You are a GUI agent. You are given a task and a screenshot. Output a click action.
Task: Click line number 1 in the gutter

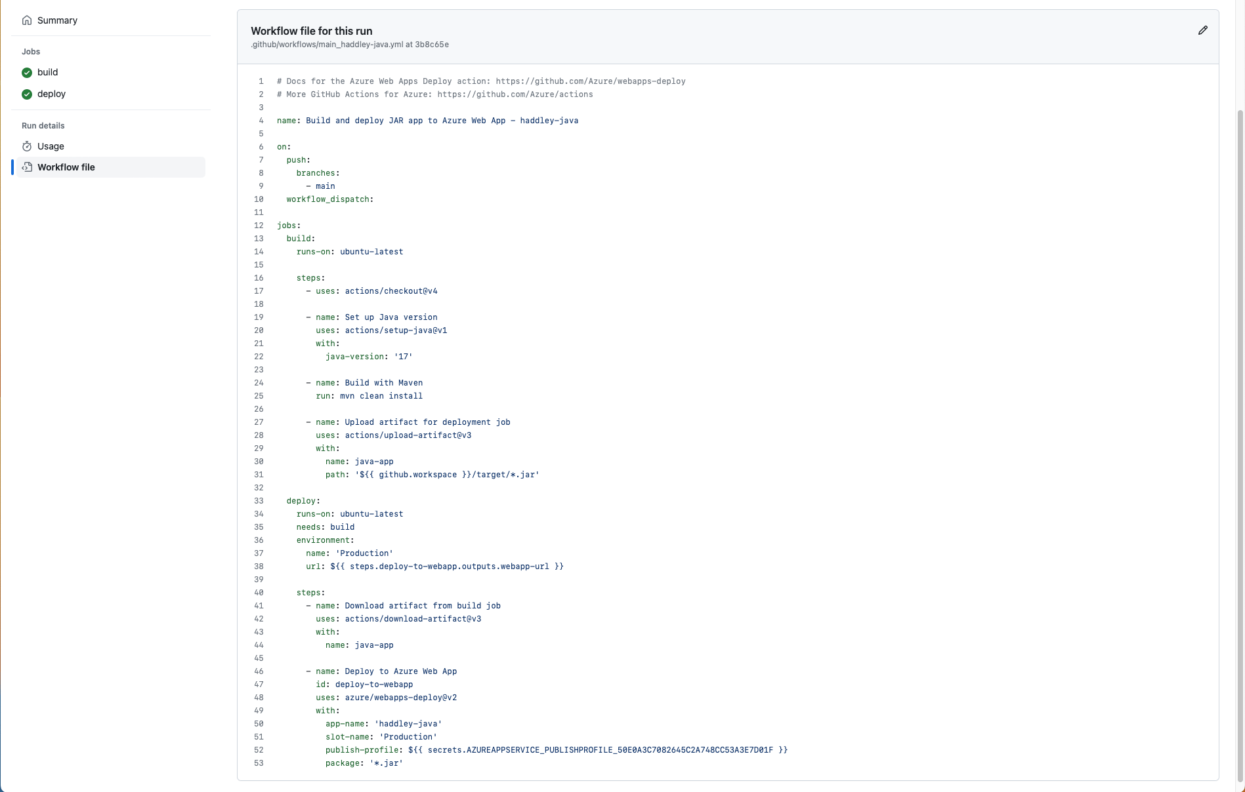click(261, 81)
